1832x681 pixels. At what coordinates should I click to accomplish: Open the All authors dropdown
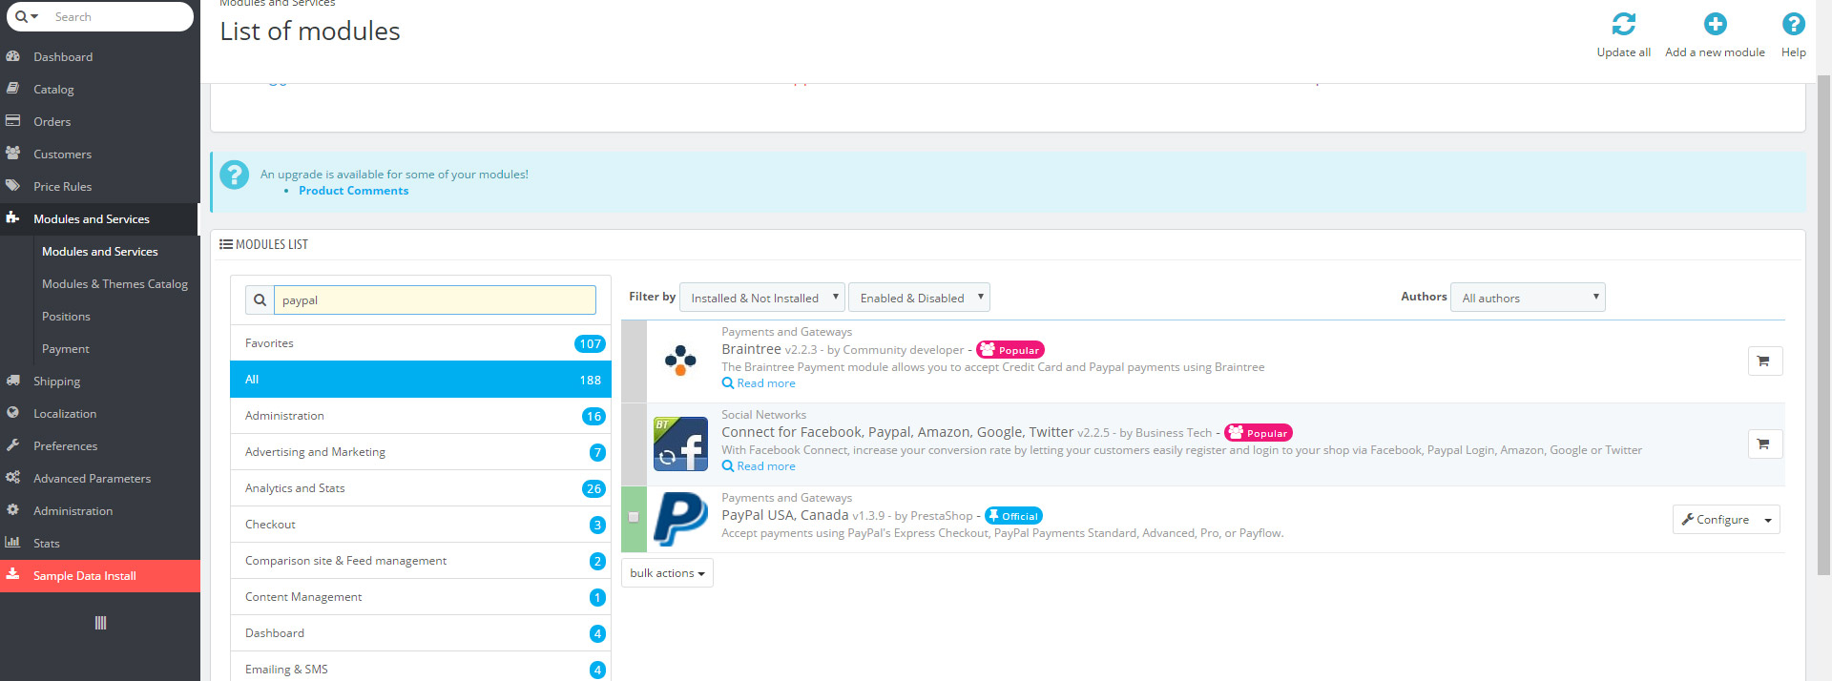pyautogui.click(x=1528, y=298)
